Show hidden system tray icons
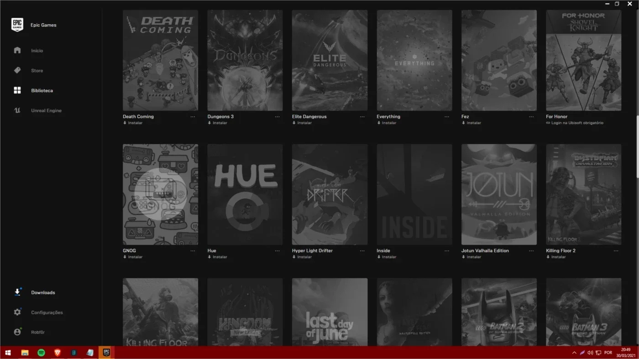The height and width of the screenshot is (359, 639). (x=574, y=353)
